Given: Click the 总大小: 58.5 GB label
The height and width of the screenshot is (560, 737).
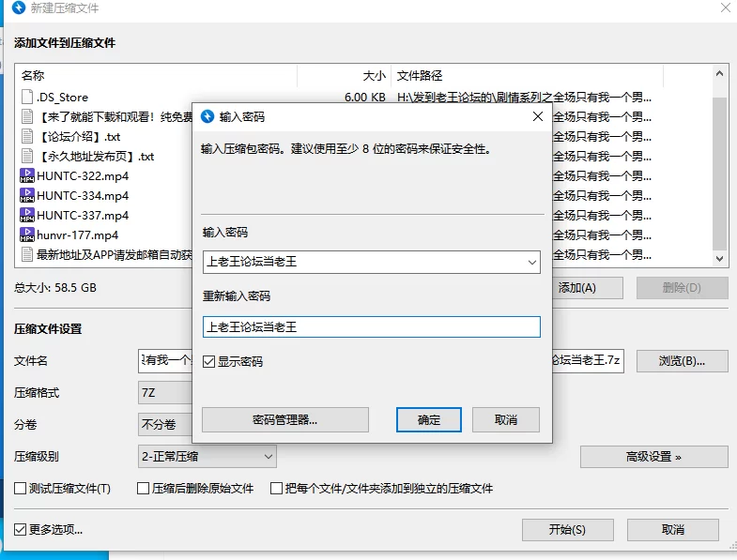Looking at the screenshot, I should 55,288.
